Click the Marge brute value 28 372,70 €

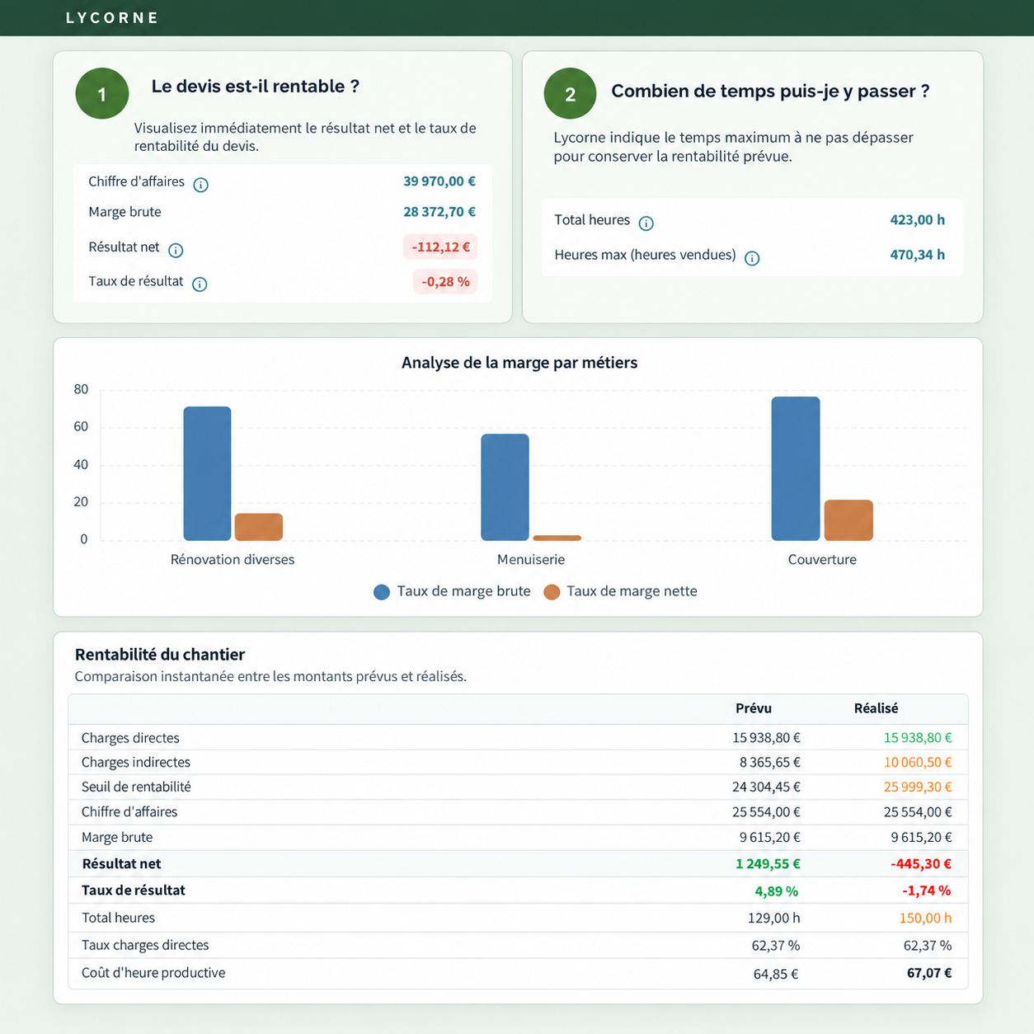click(439, 212)
